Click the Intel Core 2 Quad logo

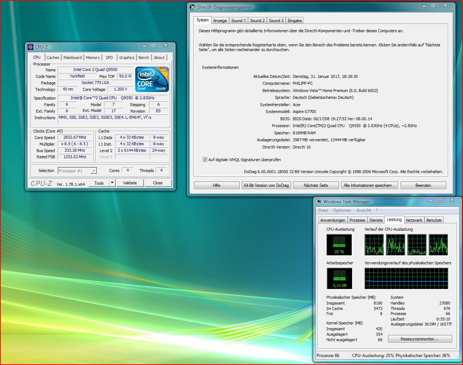[x=152, y=79]
